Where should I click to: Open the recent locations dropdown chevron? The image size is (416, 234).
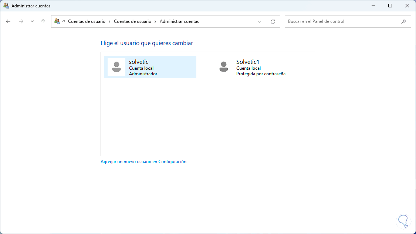click(32, 21)
